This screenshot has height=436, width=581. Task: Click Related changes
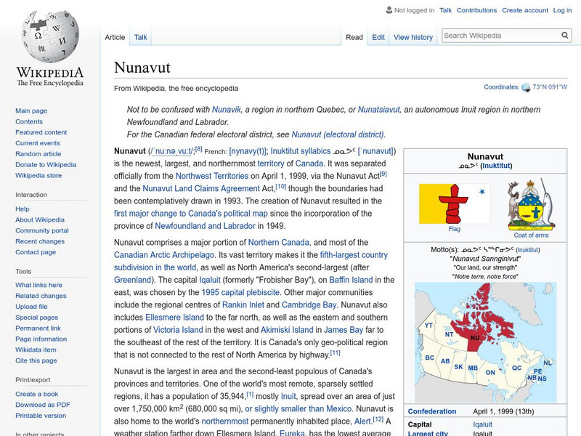[41, 296]
